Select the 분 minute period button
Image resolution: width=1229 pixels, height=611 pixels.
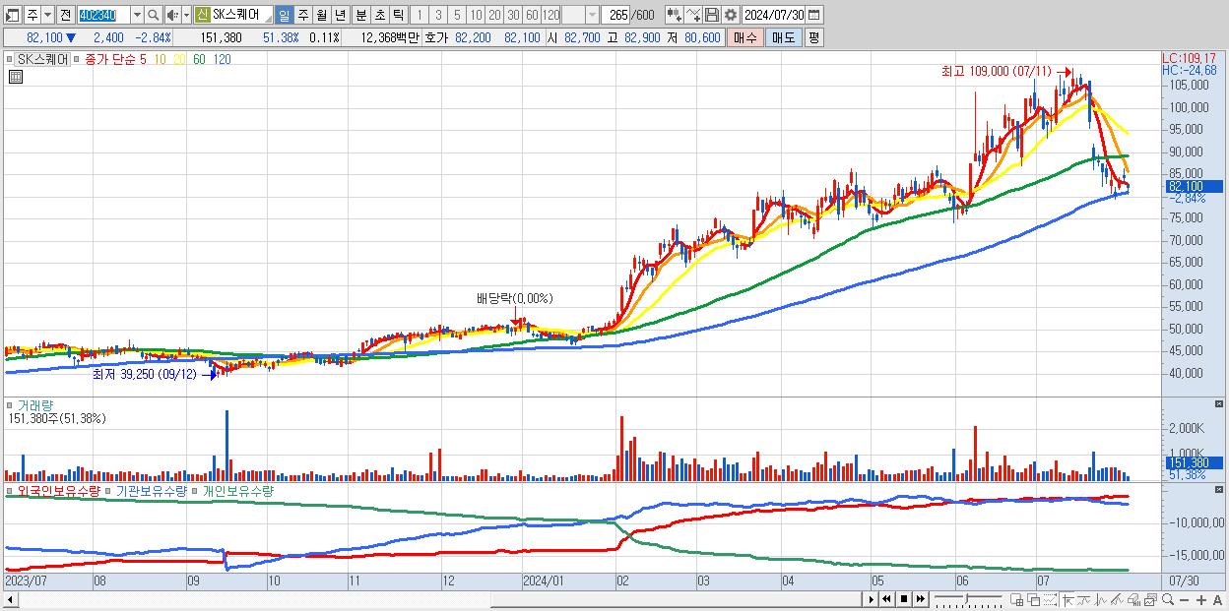point(360,15)
